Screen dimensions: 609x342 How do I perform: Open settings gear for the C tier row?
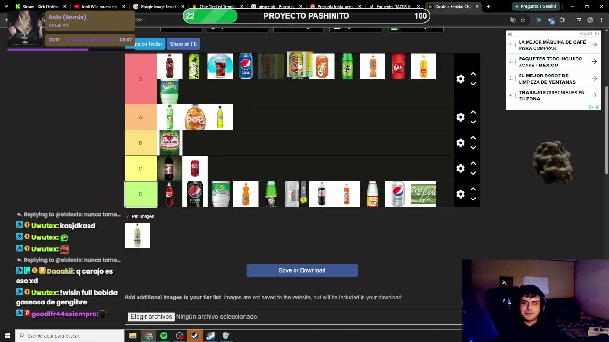point(460,169)
